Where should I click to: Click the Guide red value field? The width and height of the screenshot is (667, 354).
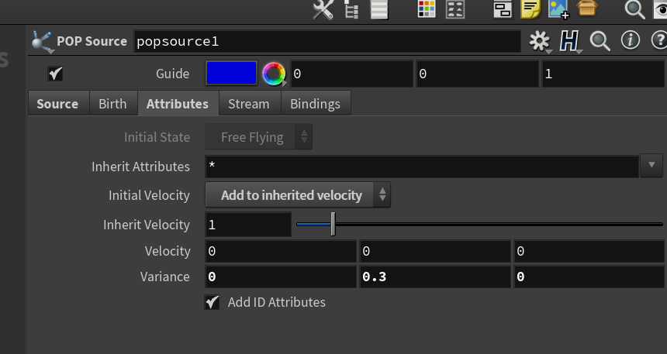(x=351, y=74)
